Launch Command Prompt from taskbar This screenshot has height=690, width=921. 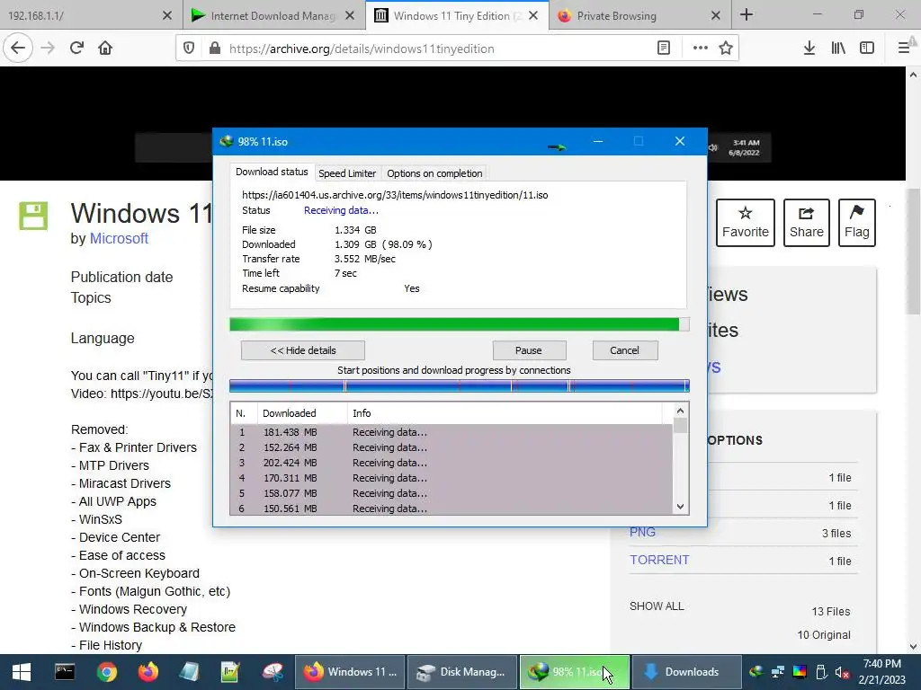click(x=65, y=672)
